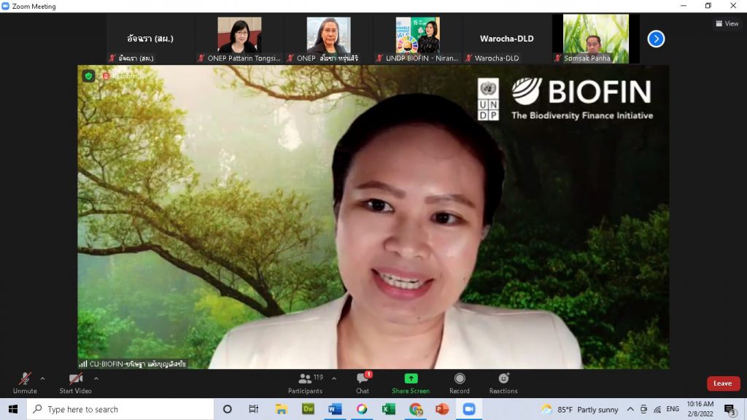Expand the arrow next to Participants

tap(334, 378)
